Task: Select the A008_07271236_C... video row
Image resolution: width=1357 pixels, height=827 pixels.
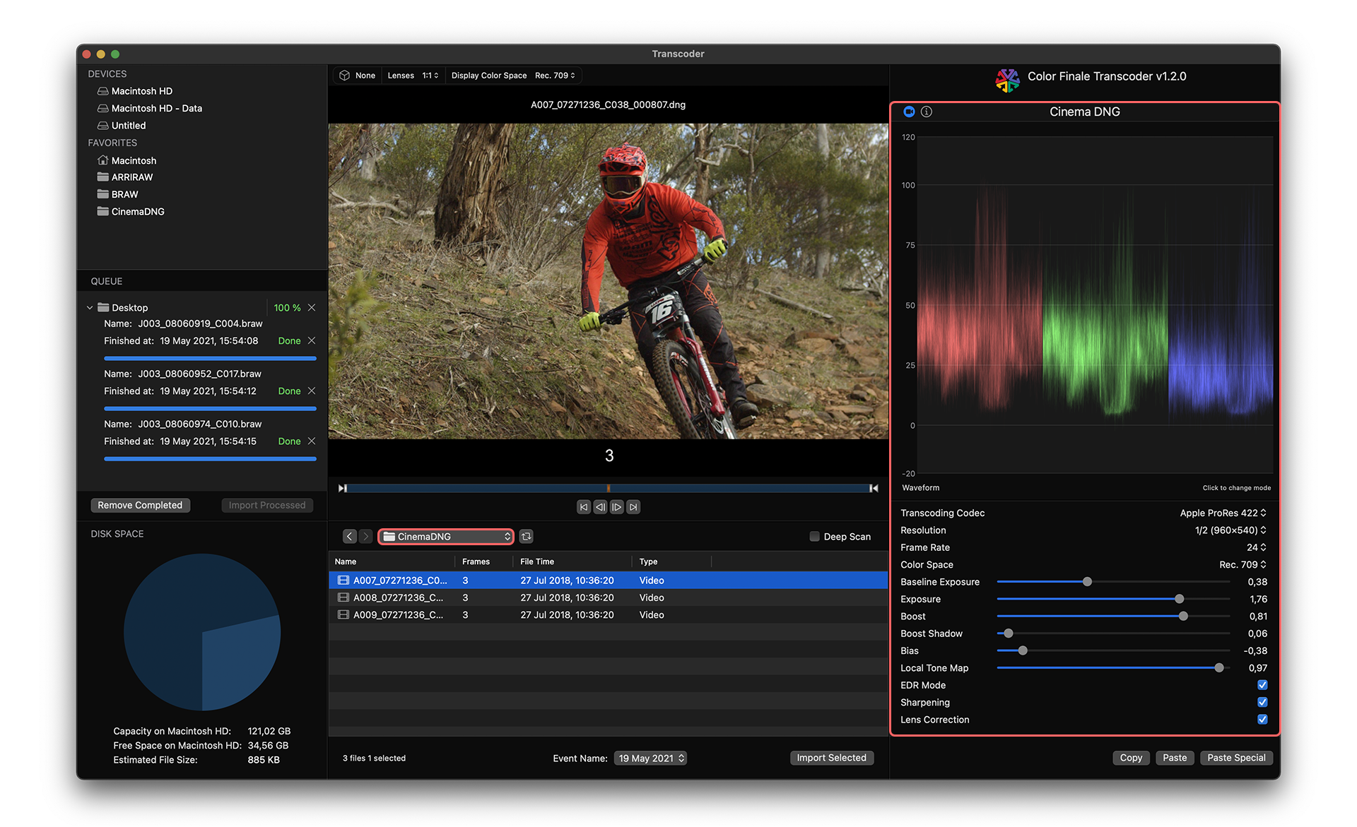Action: click(608, 597)
